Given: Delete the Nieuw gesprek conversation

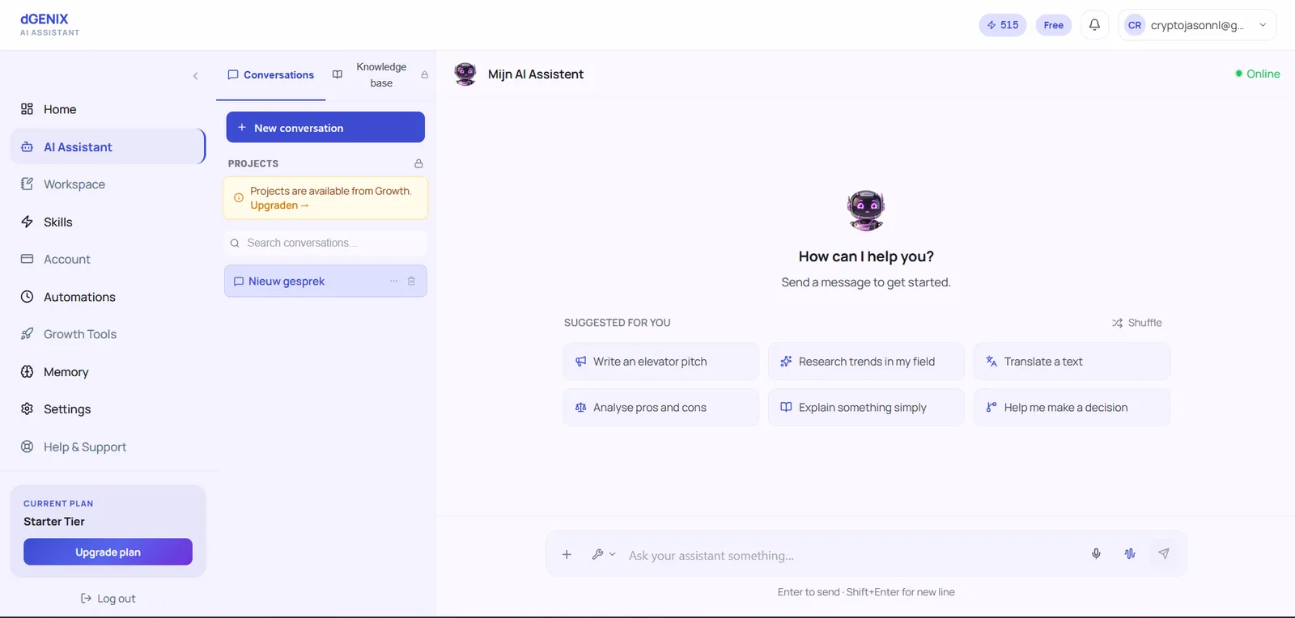Looking at the screenshot, I should coord(411,281).
